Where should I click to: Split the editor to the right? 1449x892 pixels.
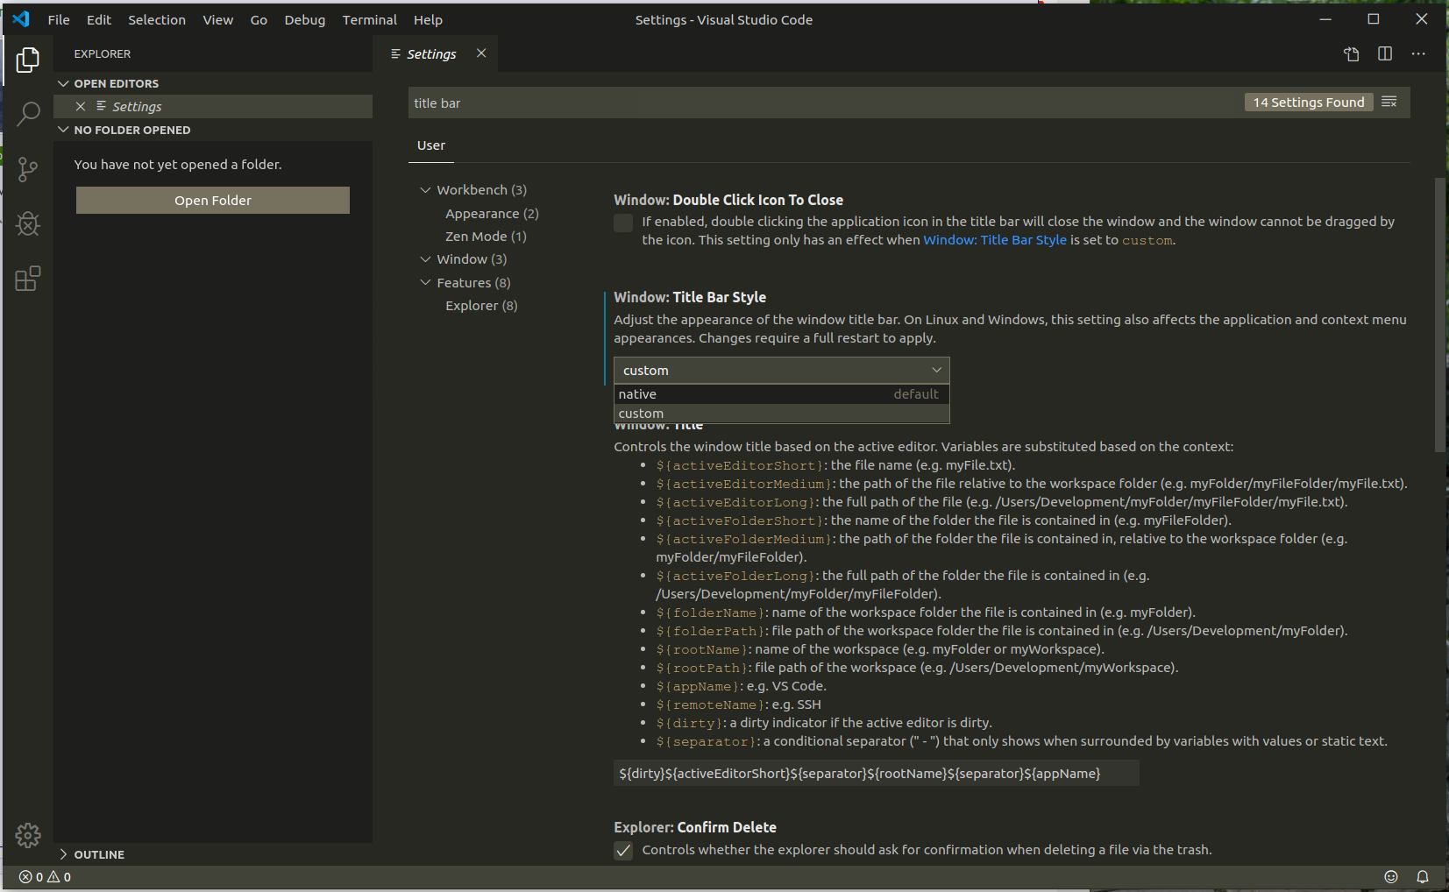1385,54
